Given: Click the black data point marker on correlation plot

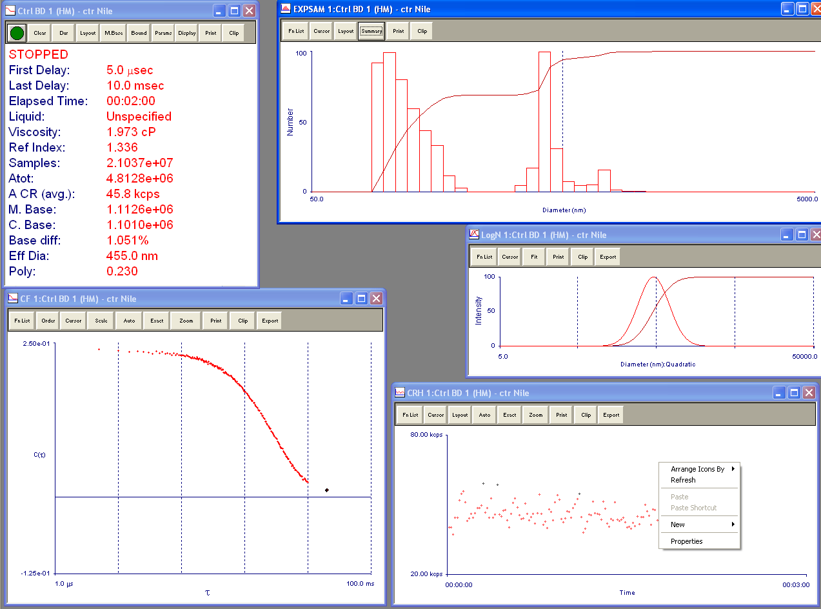Looking at the screenshot, I should pos(327,490).
